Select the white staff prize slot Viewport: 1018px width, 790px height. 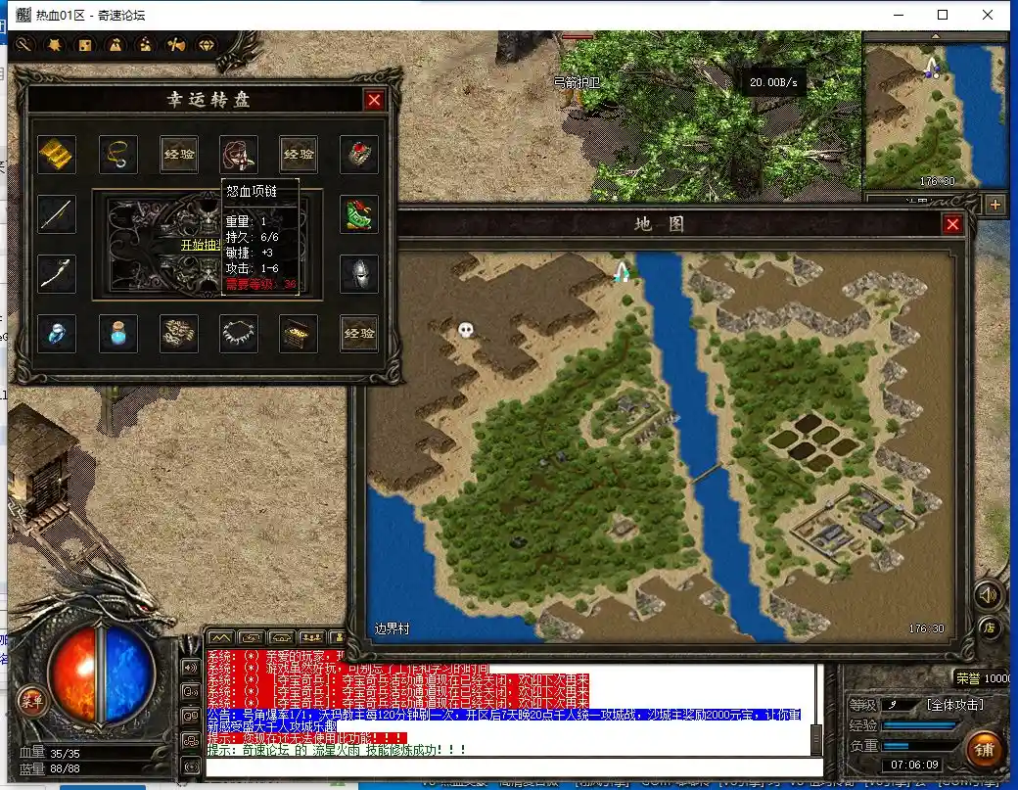[57, 274]
